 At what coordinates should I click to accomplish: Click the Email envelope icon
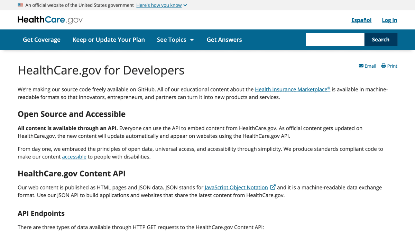pyautogui.click(x=361, y=66)
